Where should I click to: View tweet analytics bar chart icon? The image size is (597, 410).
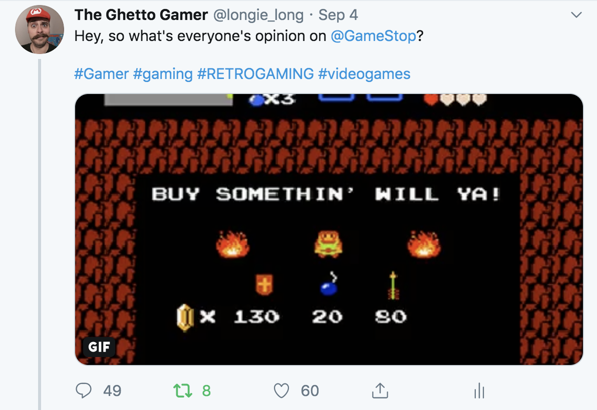479,390
